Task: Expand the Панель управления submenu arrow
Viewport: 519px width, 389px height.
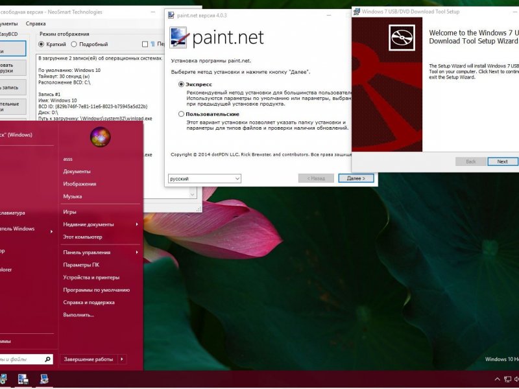Action: pos(137,252)
